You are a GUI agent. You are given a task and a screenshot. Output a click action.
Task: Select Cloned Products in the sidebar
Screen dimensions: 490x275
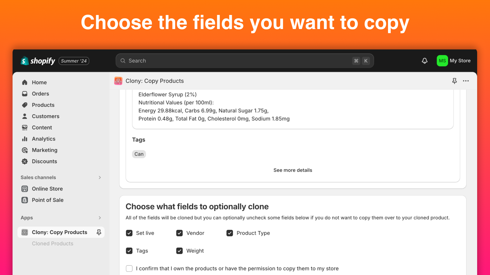pyautogui.click(x=52, y=243)
